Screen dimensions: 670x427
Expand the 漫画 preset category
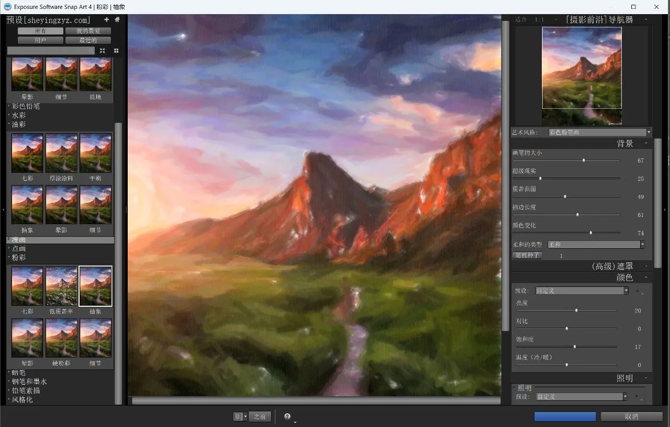click(19, 240)
